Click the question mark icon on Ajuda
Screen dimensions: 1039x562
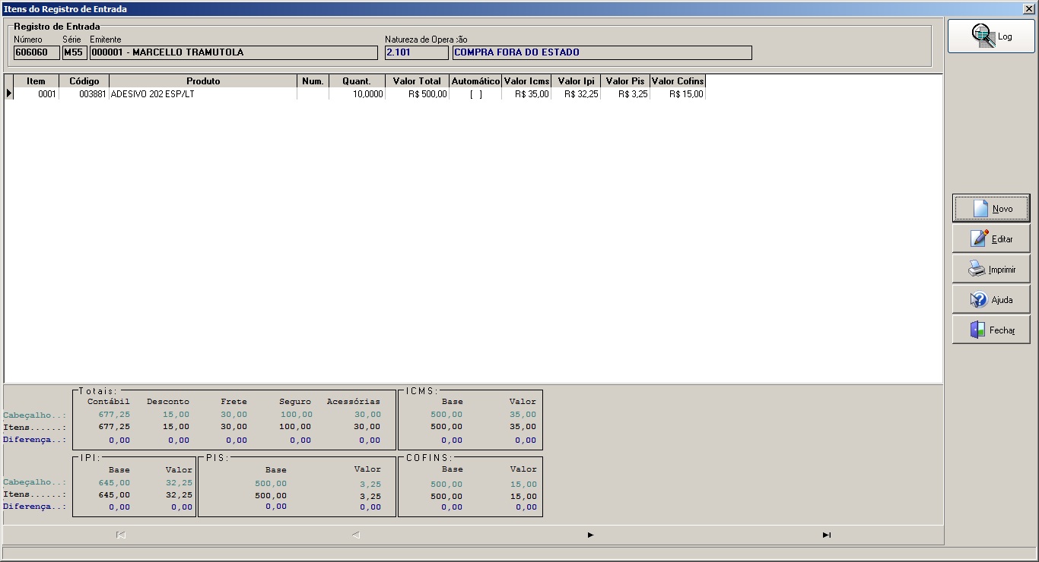tap(979, 299)
